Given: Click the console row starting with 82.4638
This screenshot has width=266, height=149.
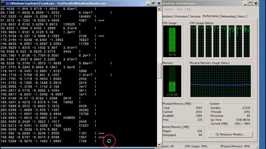Looking at the screenshot, I should tap(48, 9).
